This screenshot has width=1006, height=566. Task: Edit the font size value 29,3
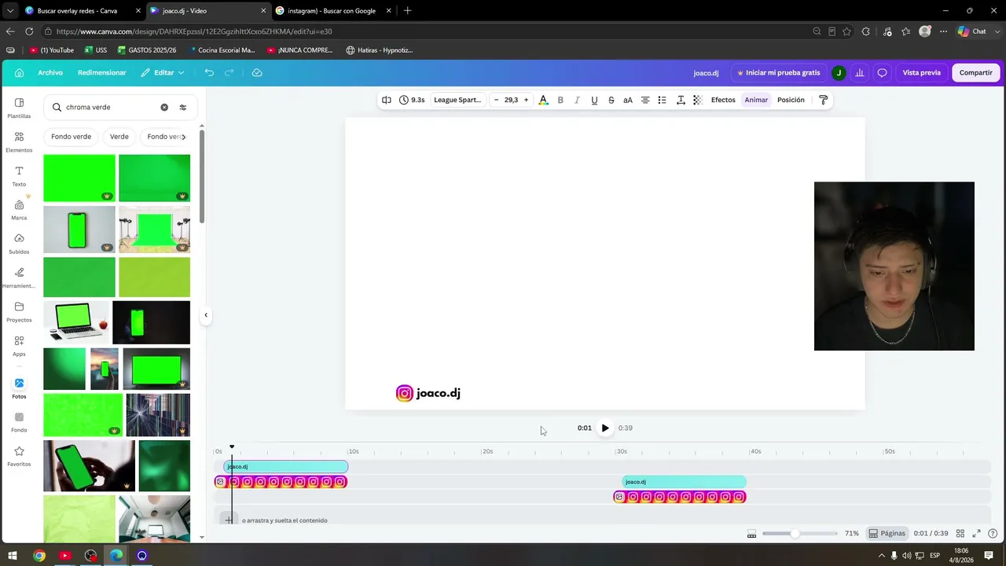tap(511, 100)
